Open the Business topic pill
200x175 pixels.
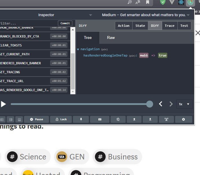117,157
